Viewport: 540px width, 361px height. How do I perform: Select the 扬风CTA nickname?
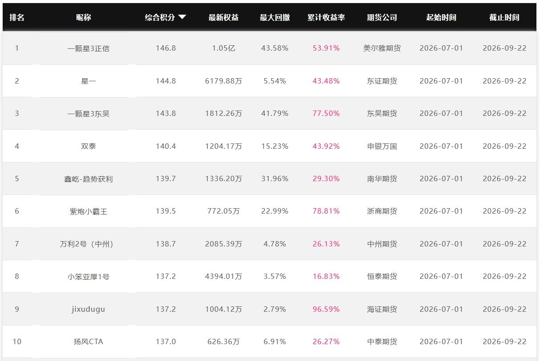tap(89, 341)
